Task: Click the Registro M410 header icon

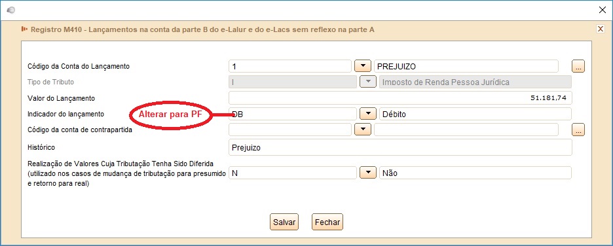Action: pos(24,29)
